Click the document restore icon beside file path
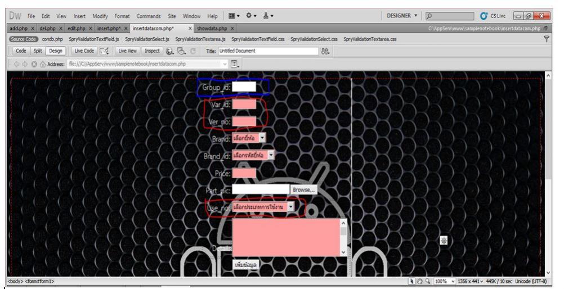The width and height of the screenshot is (564, 289). pyautogui.click(x=546, y=28)
